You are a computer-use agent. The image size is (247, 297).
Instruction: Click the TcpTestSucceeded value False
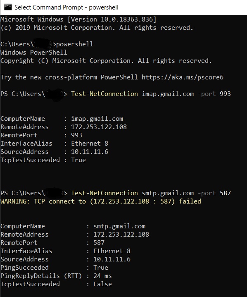pyautogui.click(x=102, y=284)
